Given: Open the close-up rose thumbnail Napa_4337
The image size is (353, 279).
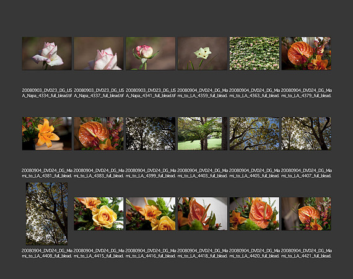Looking at the screenshot, I should [99, 53].
